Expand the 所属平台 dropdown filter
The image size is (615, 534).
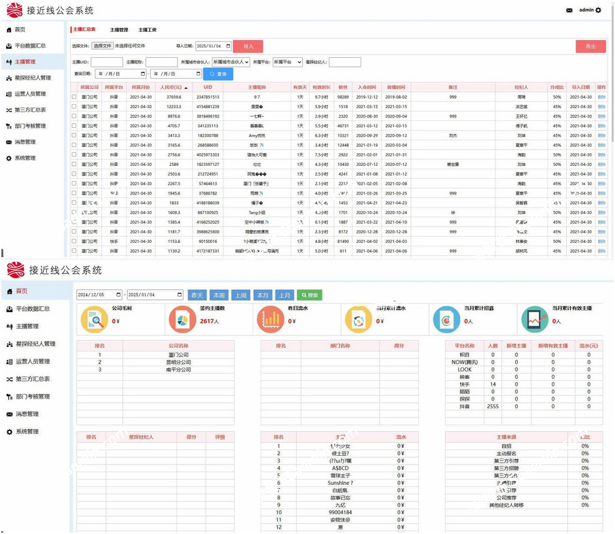pos(287,62)
